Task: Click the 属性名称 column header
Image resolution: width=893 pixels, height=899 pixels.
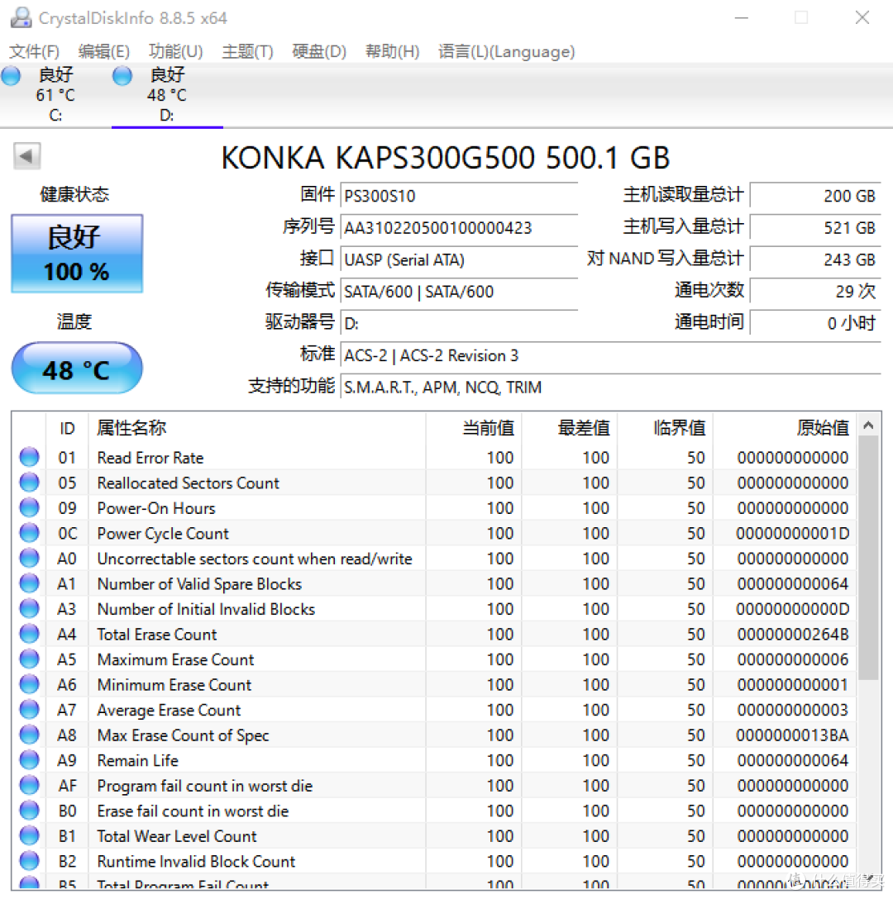Action: pos(257,428)
